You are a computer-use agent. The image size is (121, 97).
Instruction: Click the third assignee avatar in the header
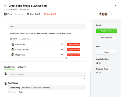point(106,14)
